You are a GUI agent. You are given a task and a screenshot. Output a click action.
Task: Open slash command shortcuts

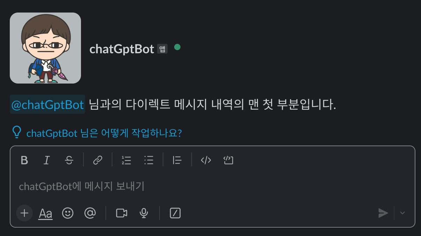click(x=175, y=213)
